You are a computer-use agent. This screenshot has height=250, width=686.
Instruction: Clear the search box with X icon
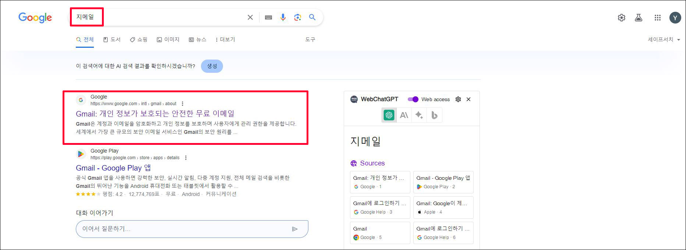(x=250, y=17)
